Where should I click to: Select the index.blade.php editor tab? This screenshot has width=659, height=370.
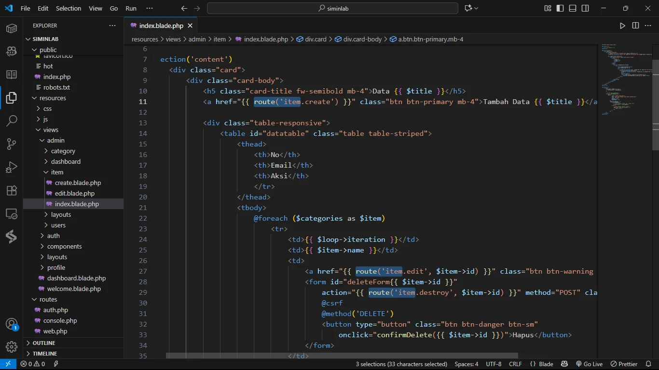pyautogui.click(x=161, y=26)
